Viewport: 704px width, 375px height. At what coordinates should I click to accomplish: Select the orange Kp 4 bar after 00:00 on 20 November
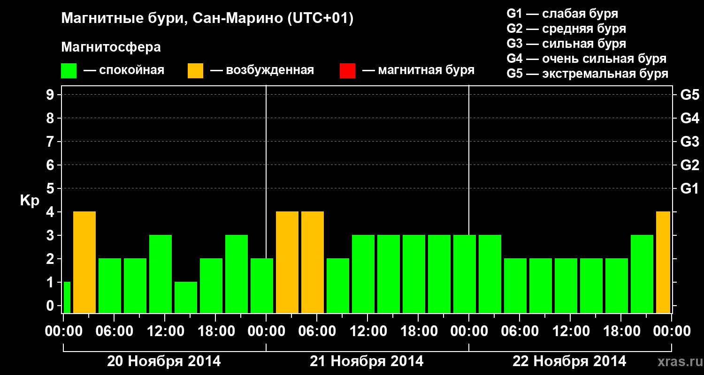(84, 262)
